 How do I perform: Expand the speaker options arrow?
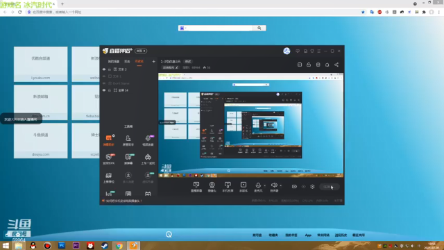click(280, 185)
